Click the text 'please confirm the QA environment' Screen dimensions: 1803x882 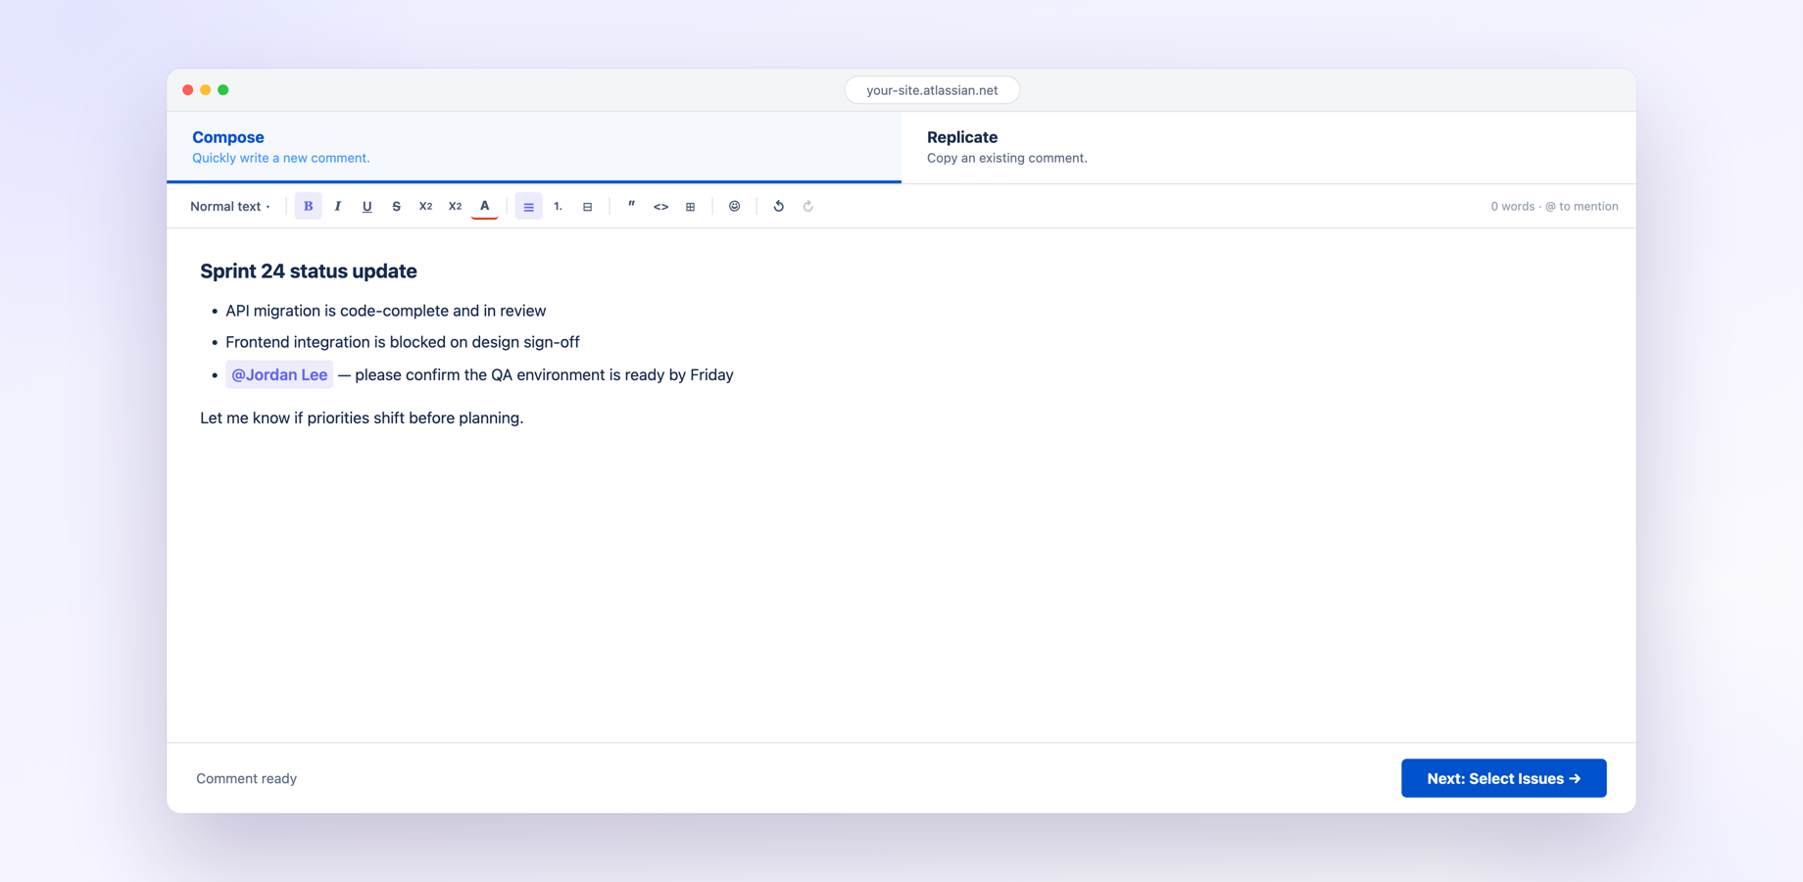[x=480, y=374]
